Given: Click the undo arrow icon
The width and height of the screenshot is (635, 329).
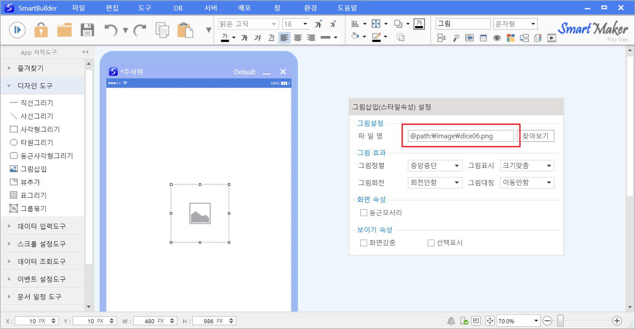Looking at the screenshot, I should click(x=111, y=30).
